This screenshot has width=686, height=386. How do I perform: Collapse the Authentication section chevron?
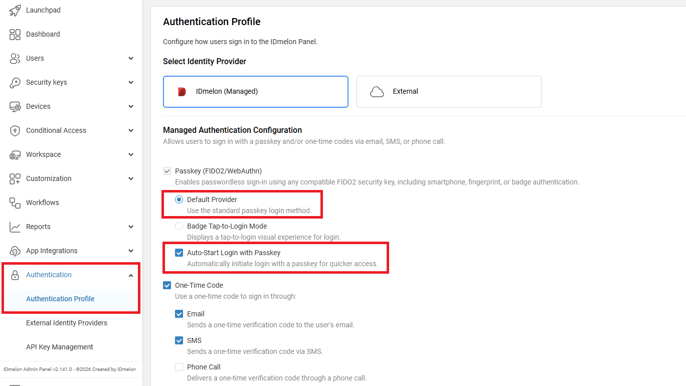(x=131, y=275)
